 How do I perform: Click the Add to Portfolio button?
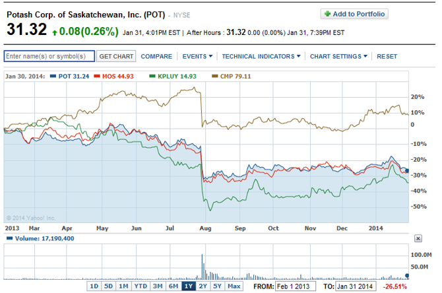point(354,14)
